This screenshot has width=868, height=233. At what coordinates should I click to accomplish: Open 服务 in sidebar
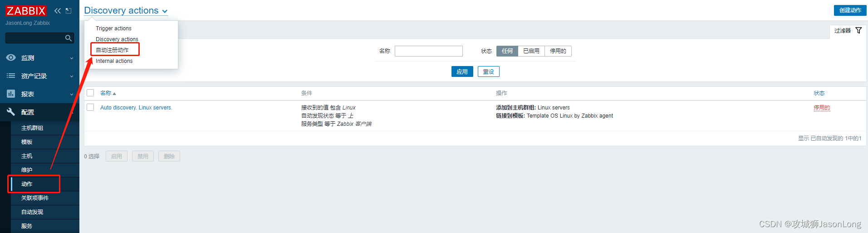pos(27,226)
